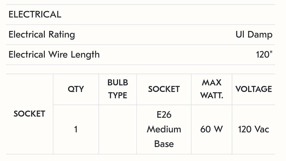Click the SOCKET row header on left
Viewport: 286px width, 161px height.
(x=29, y=114)
